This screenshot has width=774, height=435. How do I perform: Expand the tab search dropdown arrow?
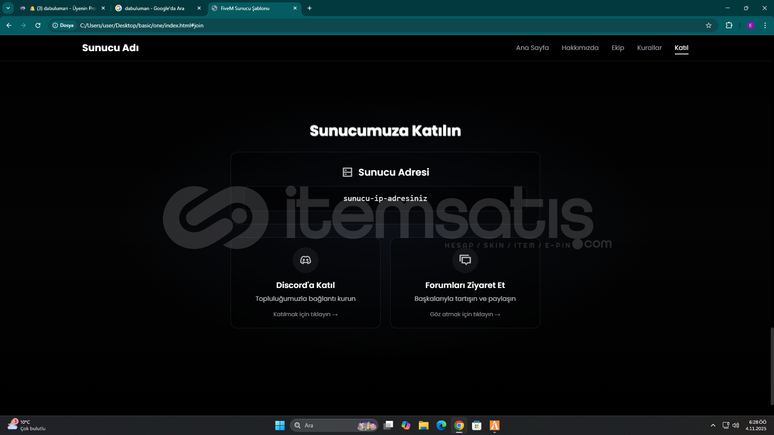(8, 8)
